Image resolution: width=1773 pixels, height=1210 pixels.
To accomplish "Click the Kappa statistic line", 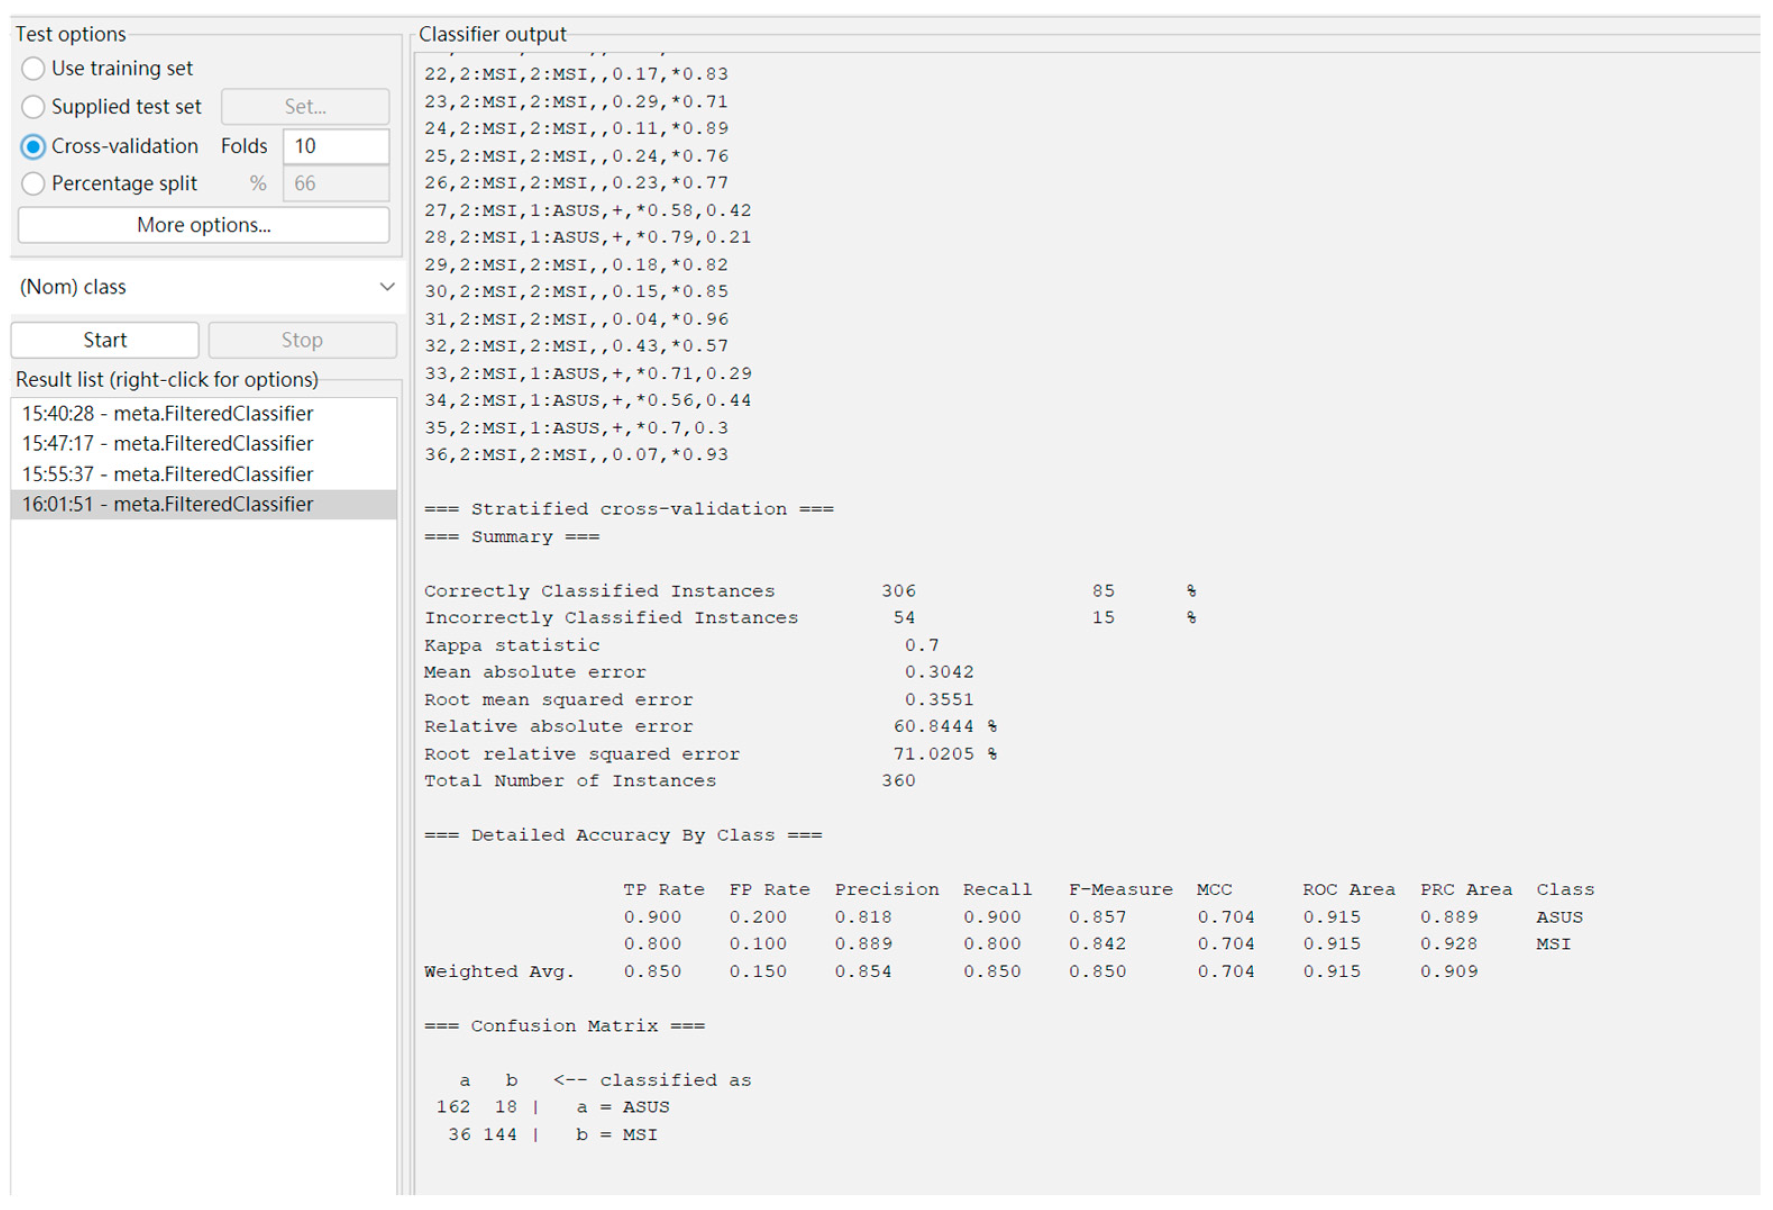I will click(x=681, y=646).
